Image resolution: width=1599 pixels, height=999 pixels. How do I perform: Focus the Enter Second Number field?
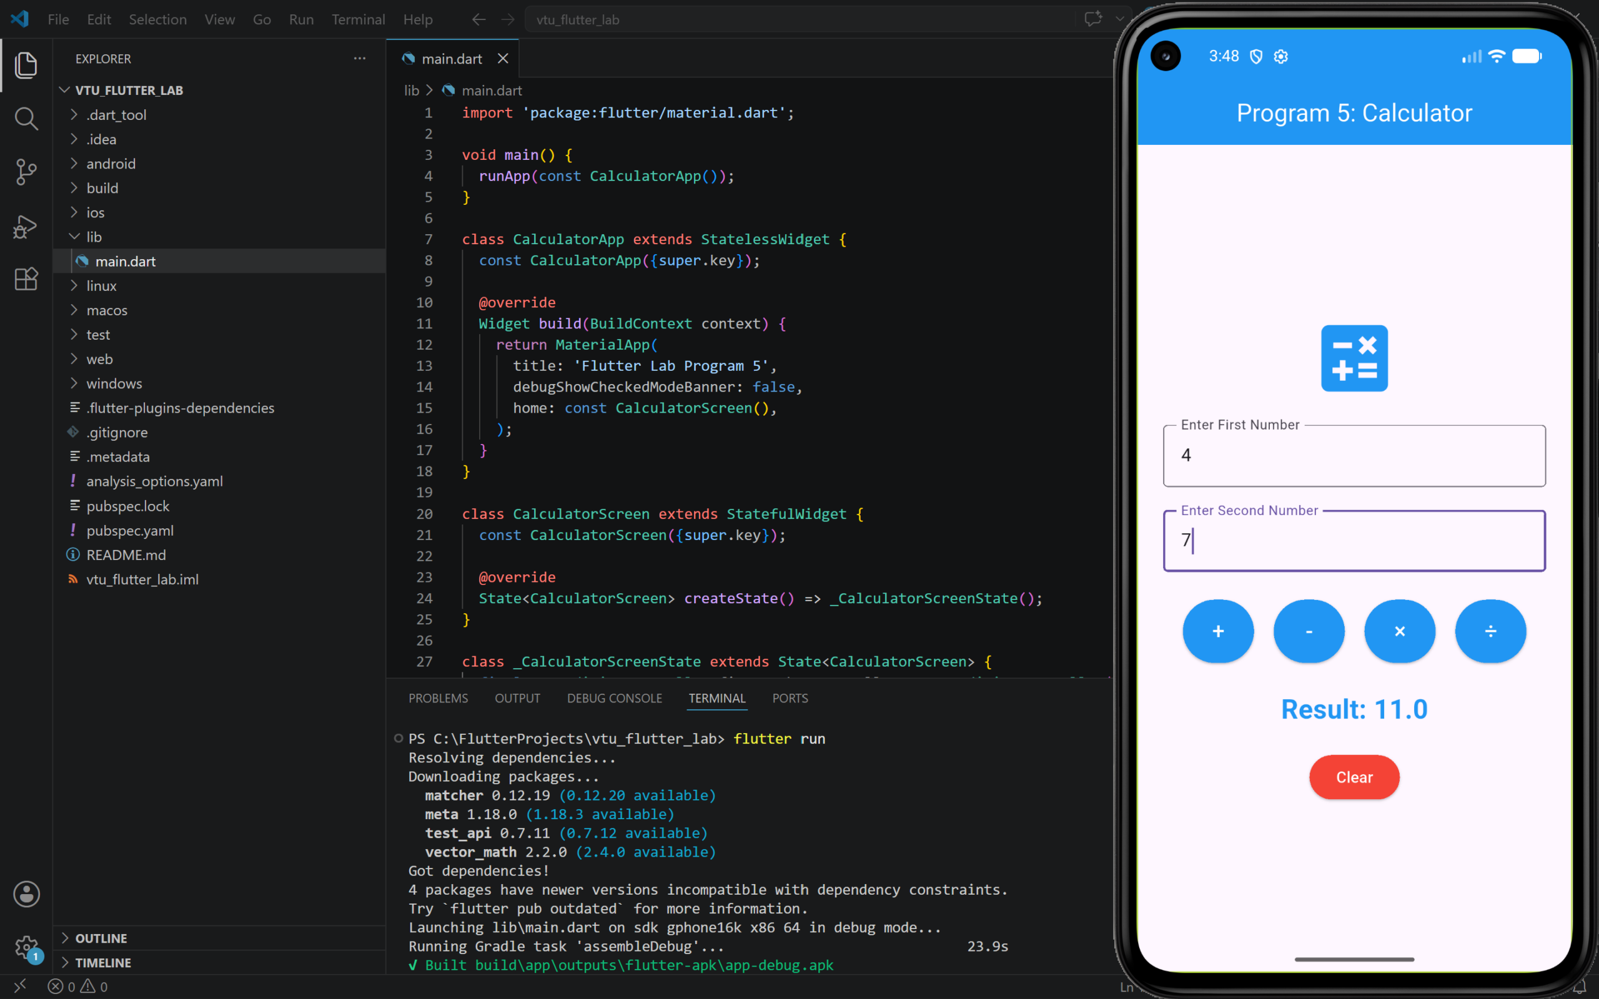[x=1355, y=541]
